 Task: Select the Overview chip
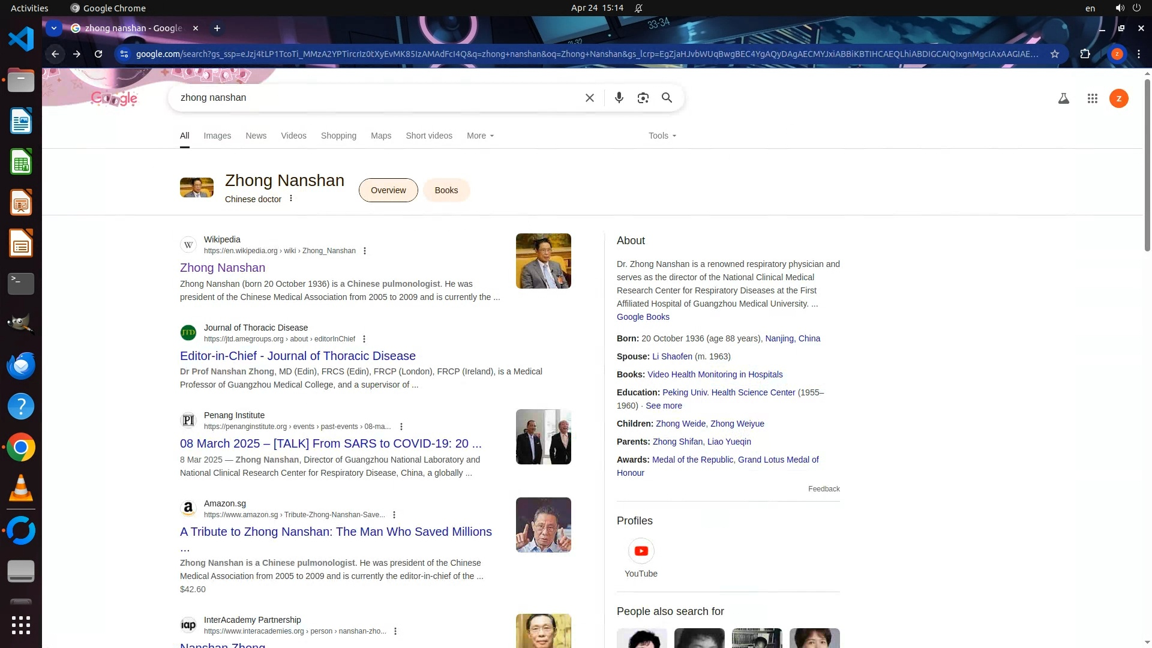388,190
